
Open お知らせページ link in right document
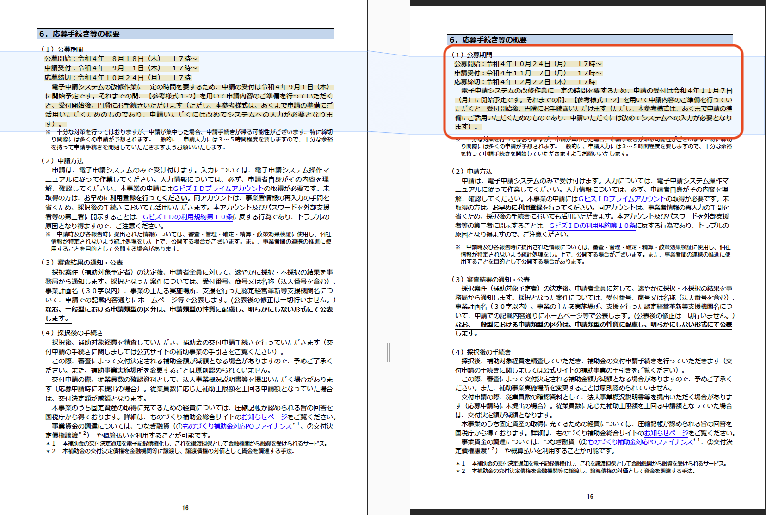[666, 433]
